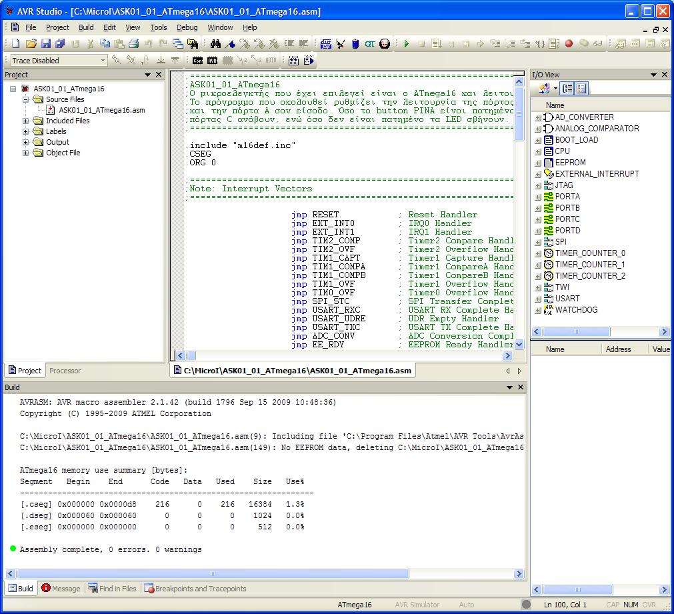The width and height of the screenshot is (674, 614).
Task: Expand the Included Files folder
Action: [x=26, y=121]
